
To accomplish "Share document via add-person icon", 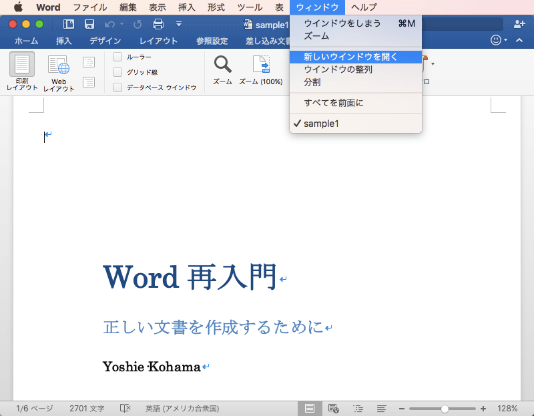I will point(519,24).
